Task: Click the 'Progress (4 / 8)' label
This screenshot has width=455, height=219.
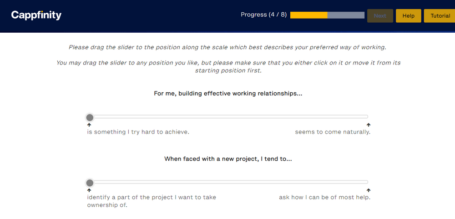Action: (x=263, y=15)
